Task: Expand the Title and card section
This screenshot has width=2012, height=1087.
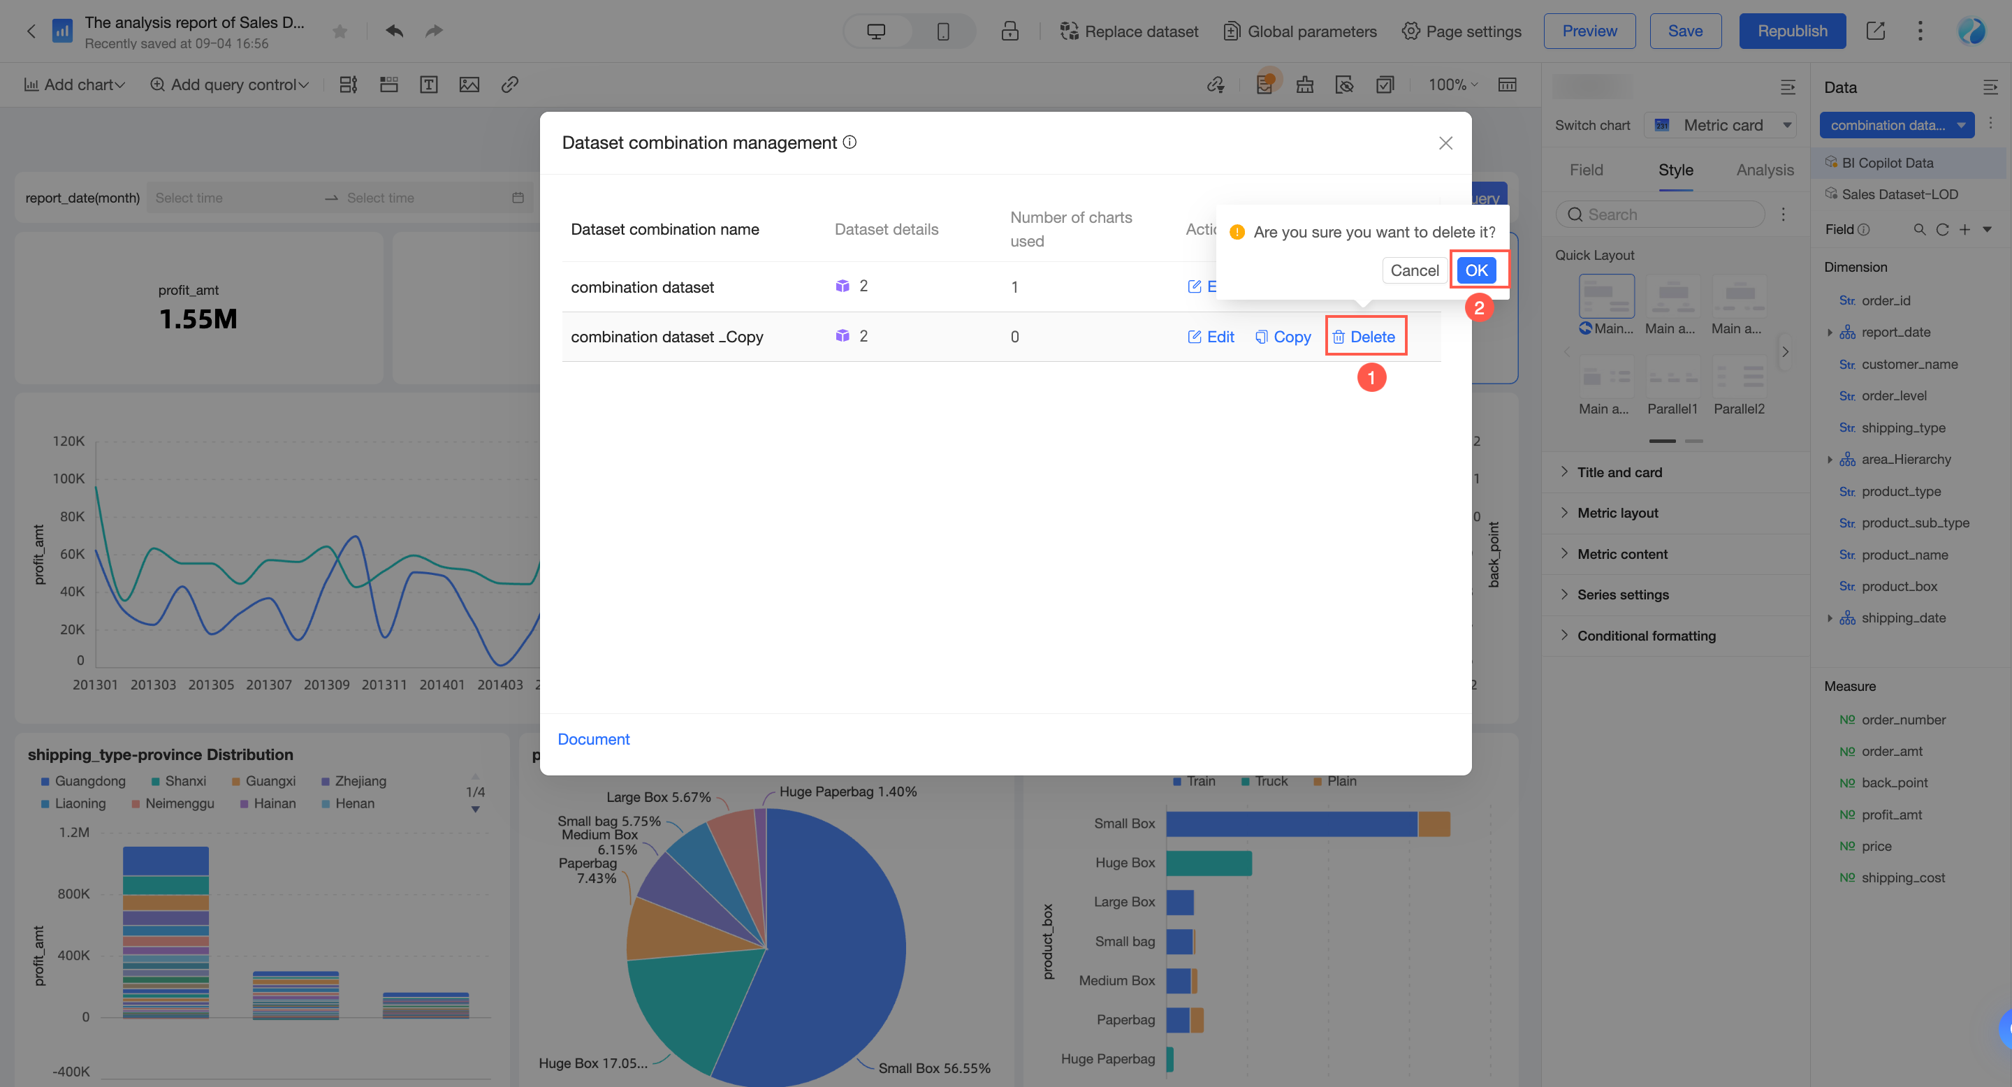Action: 1619,472
